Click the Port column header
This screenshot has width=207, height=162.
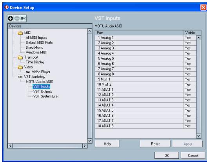pyautogui.click(x=140, y=33)
